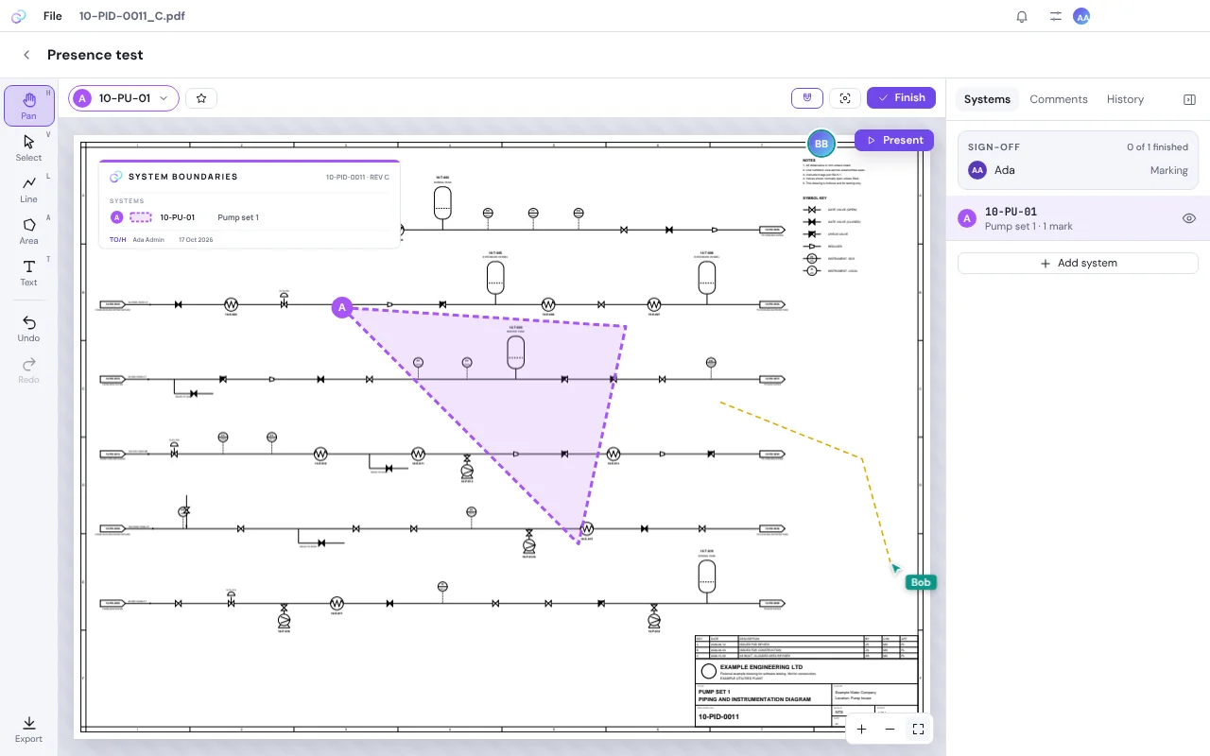Toggle visibility of 10-PU-01 system
The height and width of the screenshot is (756, 1210).
(1189, 218)
